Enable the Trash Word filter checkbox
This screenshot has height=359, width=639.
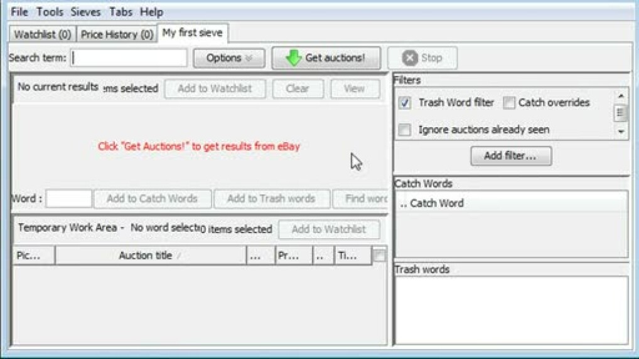(405, 103)
